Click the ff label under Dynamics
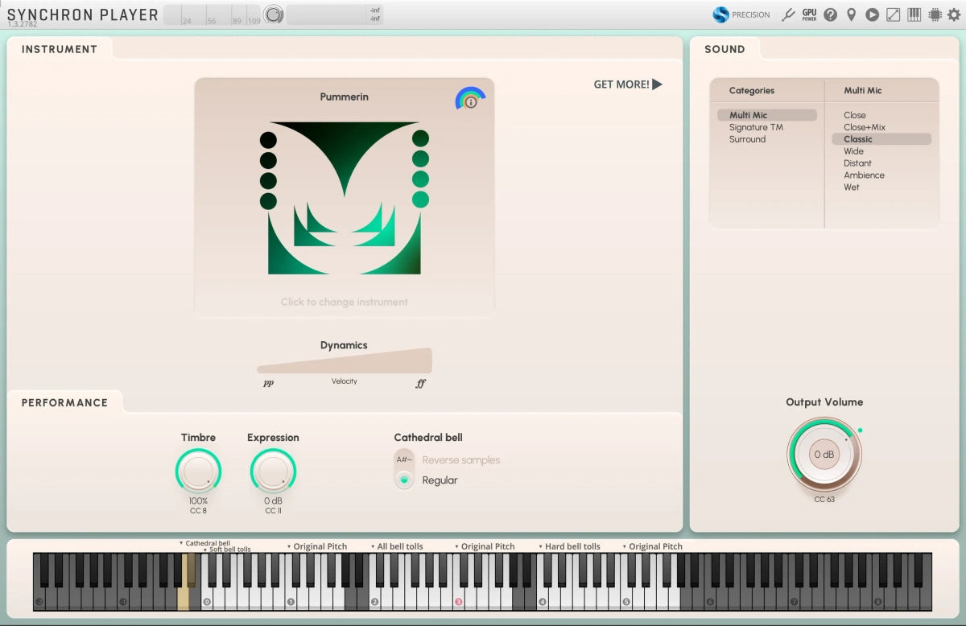The image size is (966, 626). (420, 384)
